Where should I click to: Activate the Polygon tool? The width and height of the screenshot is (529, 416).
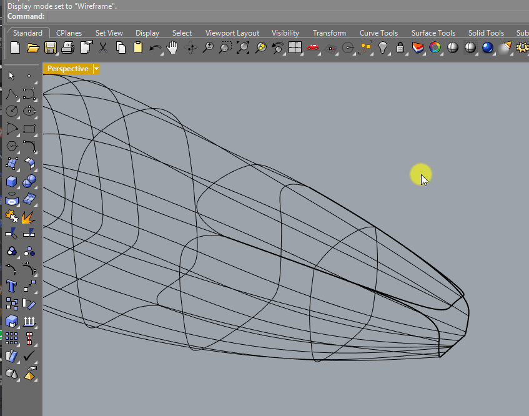point(11,146)
